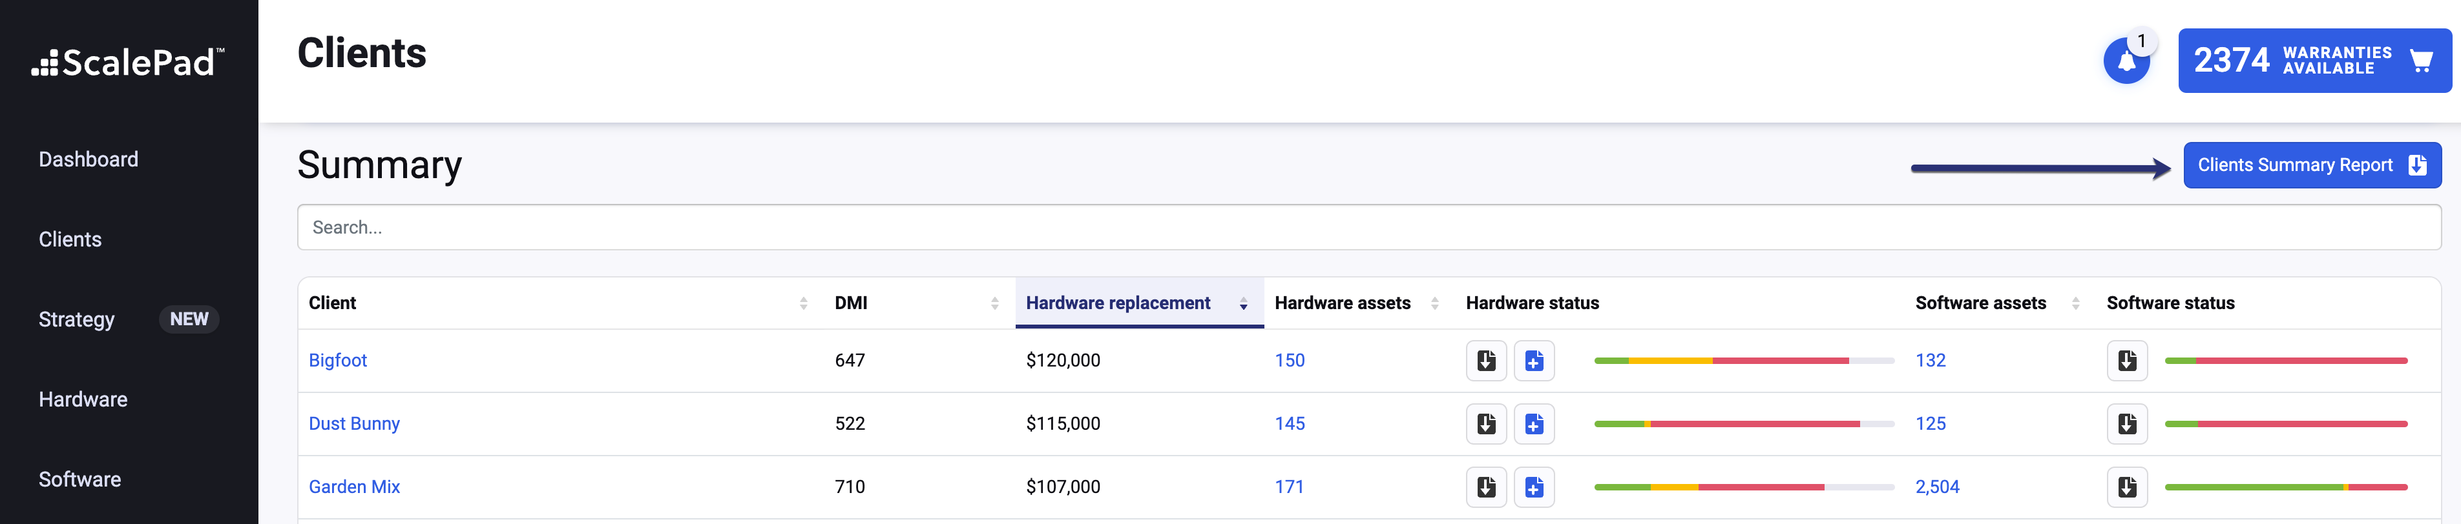2461x524 pixels.
Task: Open Strategy section in sidebar
Action: pos(76,319)
